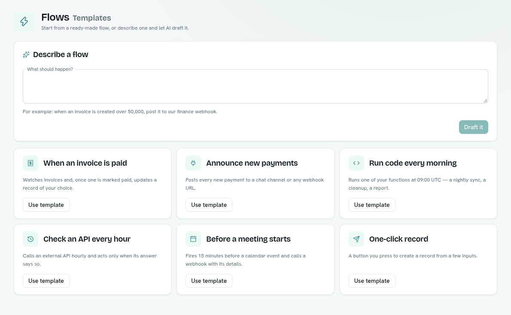Click the clock history icon on Check an API every hour
The width and height of the screenshot is (511, 315).
pyautogui.click(x=30, y=239)
